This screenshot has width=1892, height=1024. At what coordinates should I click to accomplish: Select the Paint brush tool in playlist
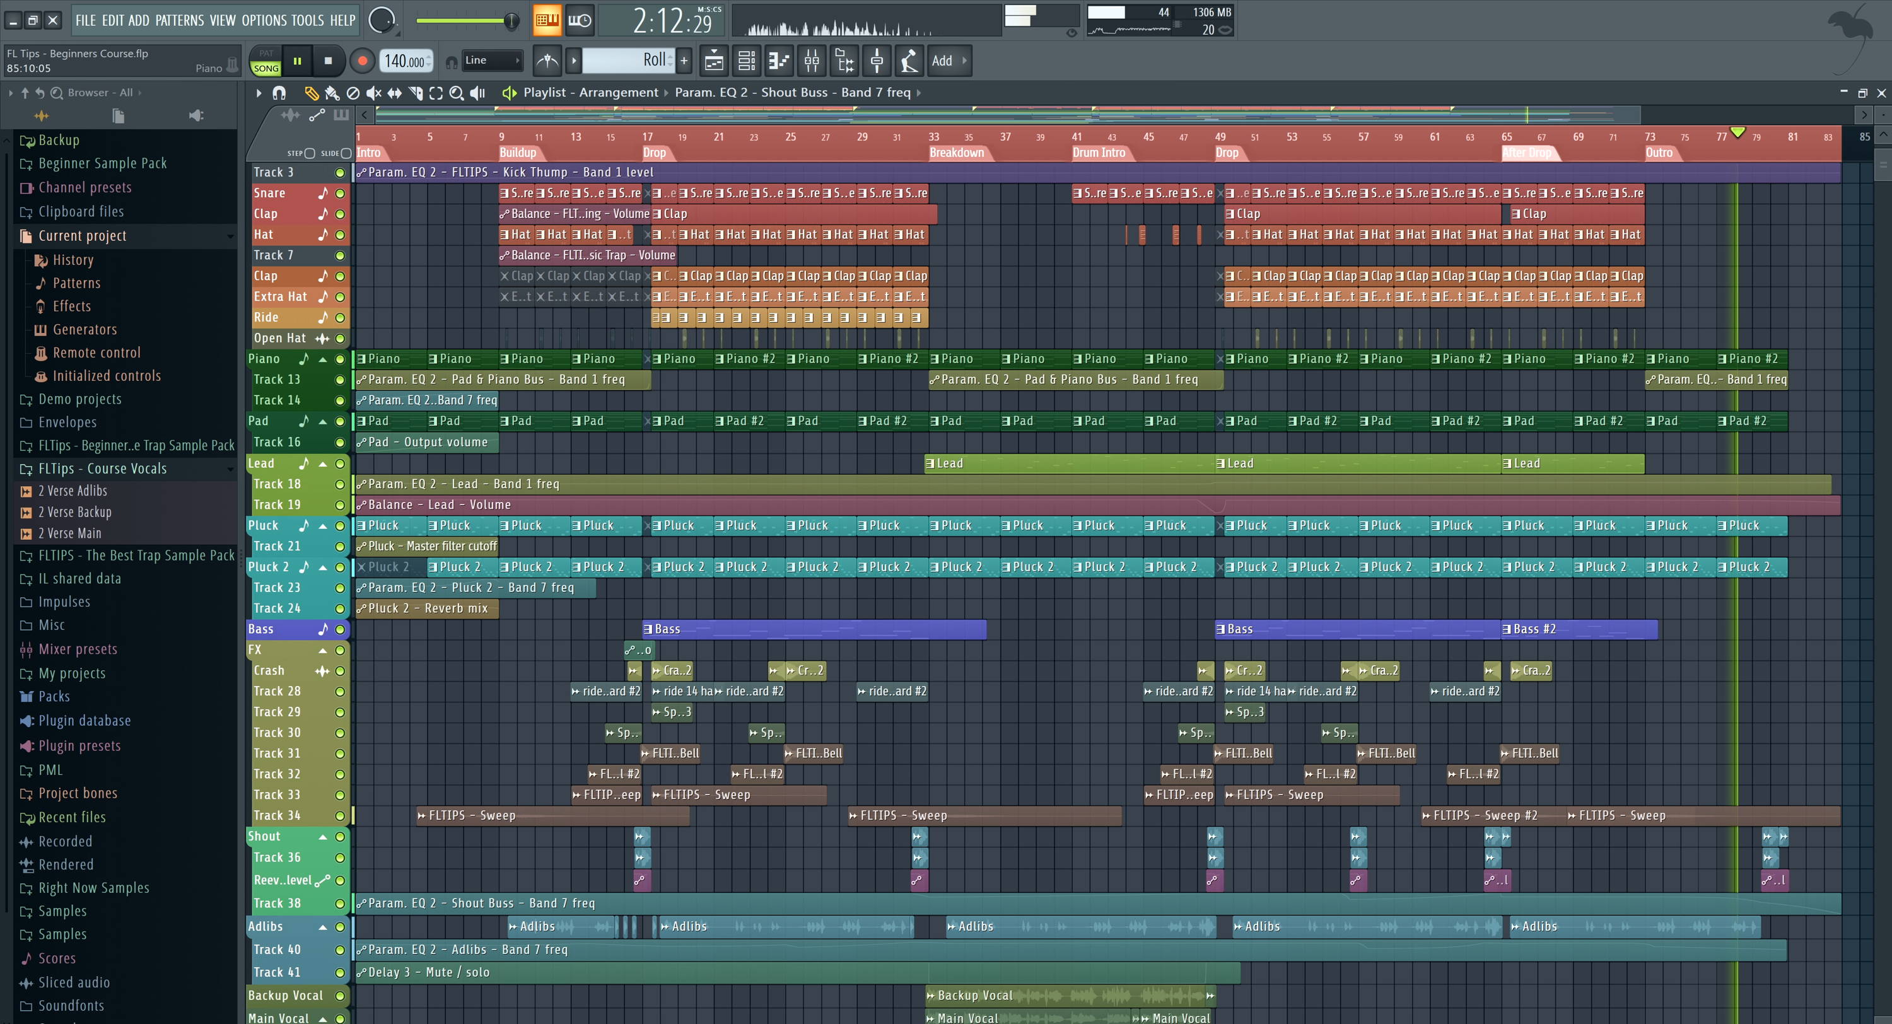[332, 93]
